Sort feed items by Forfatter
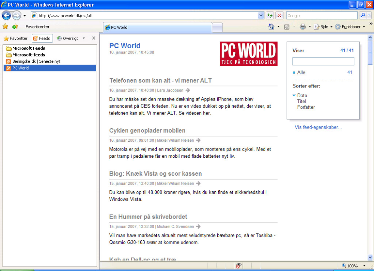The image size is (374, 271). pyautogui.click(x=306, y=107)
